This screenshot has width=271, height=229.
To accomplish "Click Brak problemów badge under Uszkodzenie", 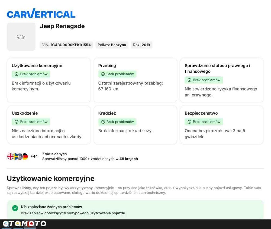I will [31, 122].
